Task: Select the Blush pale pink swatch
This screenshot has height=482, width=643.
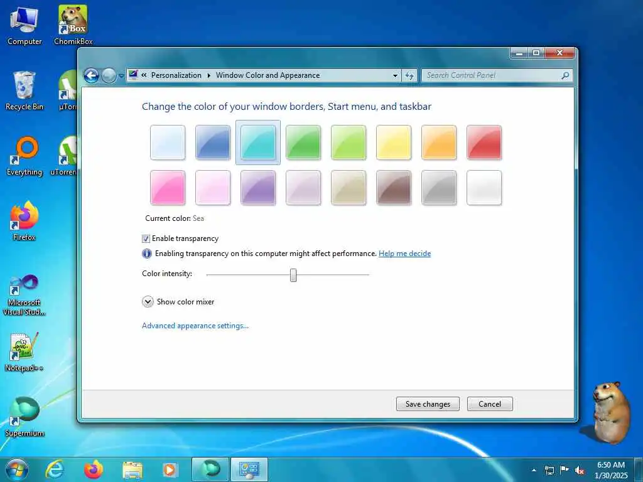Action: coord(213,188)
